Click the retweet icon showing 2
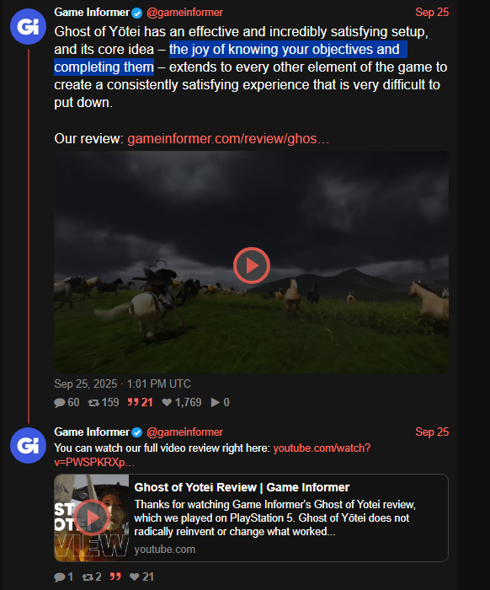490x590 pixels. click(x=88, y=577)
